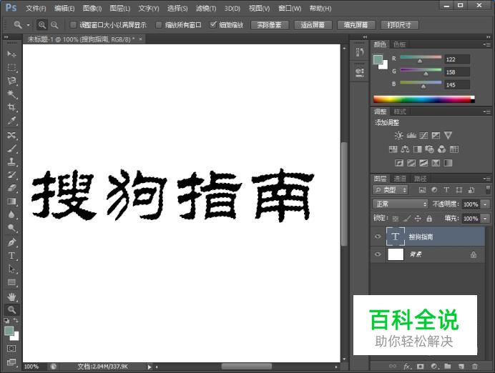Add Curves adjustment icon

pos(423,136)
